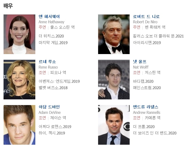Open the film 메인스트림, 2020
This screenshot has height=148, width=187.
tap(147, 88)
